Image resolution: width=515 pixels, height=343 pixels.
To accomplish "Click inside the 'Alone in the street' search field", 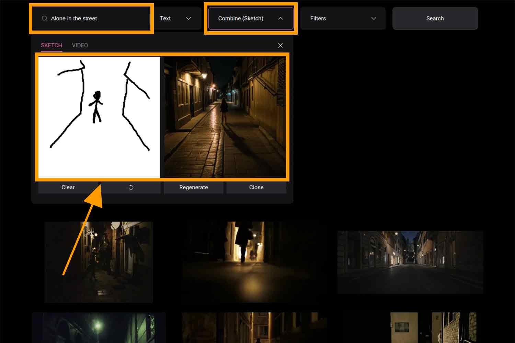I will coord(91,19).
